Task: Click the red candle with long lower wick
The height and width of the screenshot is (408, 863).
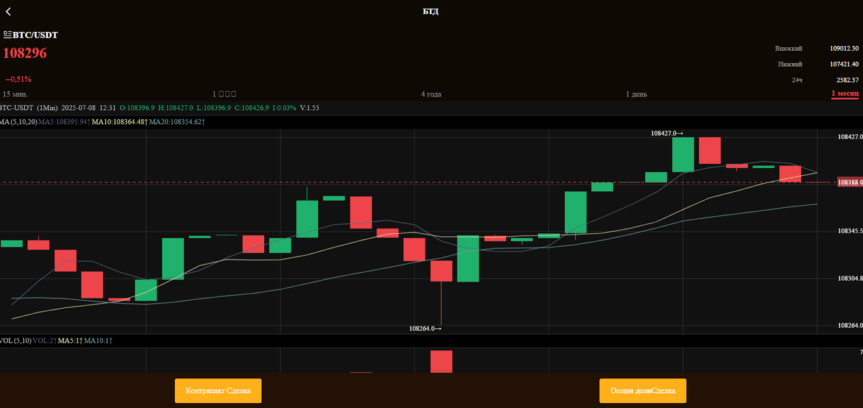Action: (441, 271)
